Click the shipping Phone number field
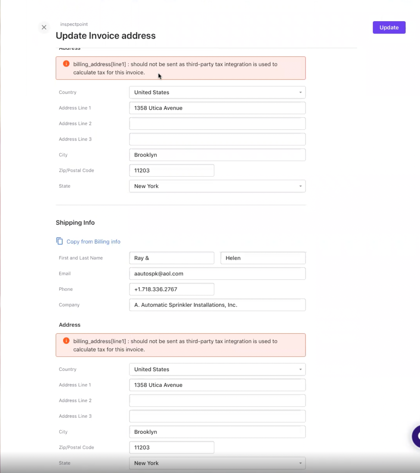The width and height of the screenshot is (420, 473). click(171, 289)
